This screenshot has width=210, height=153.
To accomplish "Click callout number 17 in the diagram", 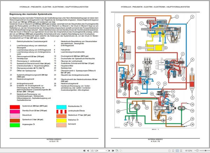I will (x=140, y=124).
